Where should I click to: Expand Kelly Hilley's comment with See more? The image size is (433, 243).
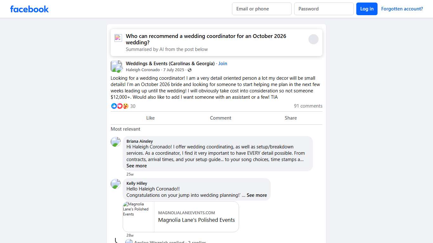pyautogui.click(x=257, y=195)
